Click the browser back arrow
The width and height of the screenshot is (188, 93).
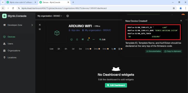(3, 8)
